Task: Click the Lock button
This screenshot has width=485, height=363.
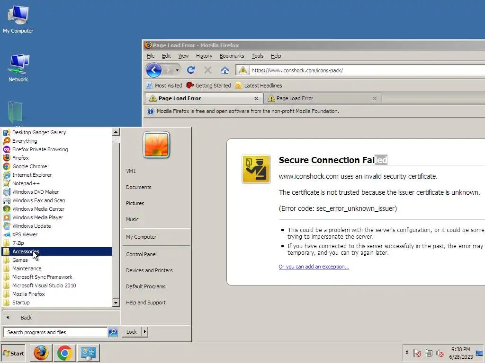Action: coord(132,332)
